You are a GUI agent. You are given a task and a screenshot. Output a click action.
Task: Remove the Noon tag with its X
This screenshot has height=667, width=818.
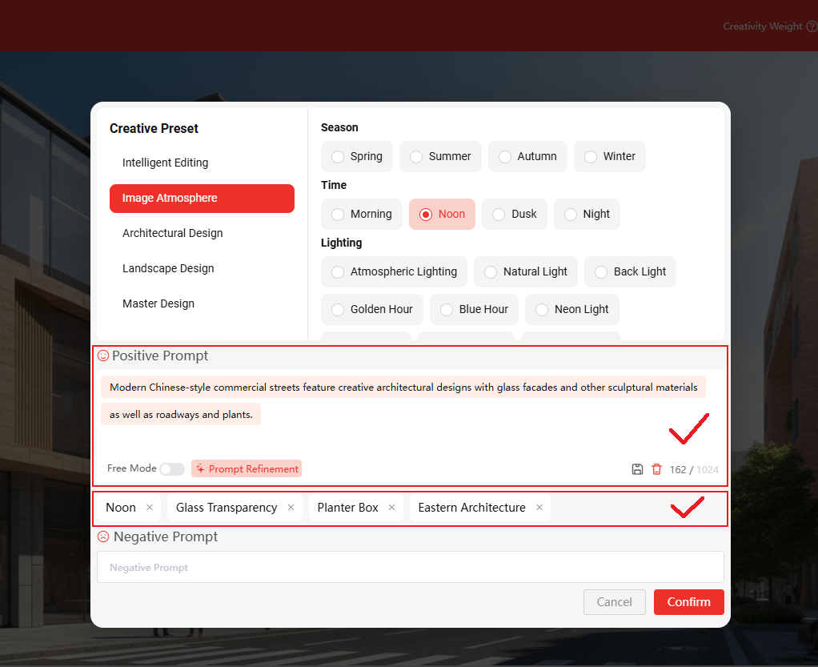pyautogui.click(x=150, y=508)
